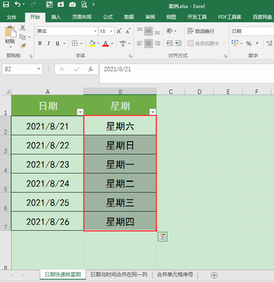Viewport: 274px width, 282px height.
Task: Toggle center horizontal alignment
Action: pyautogui.click(x=148, y=43)
